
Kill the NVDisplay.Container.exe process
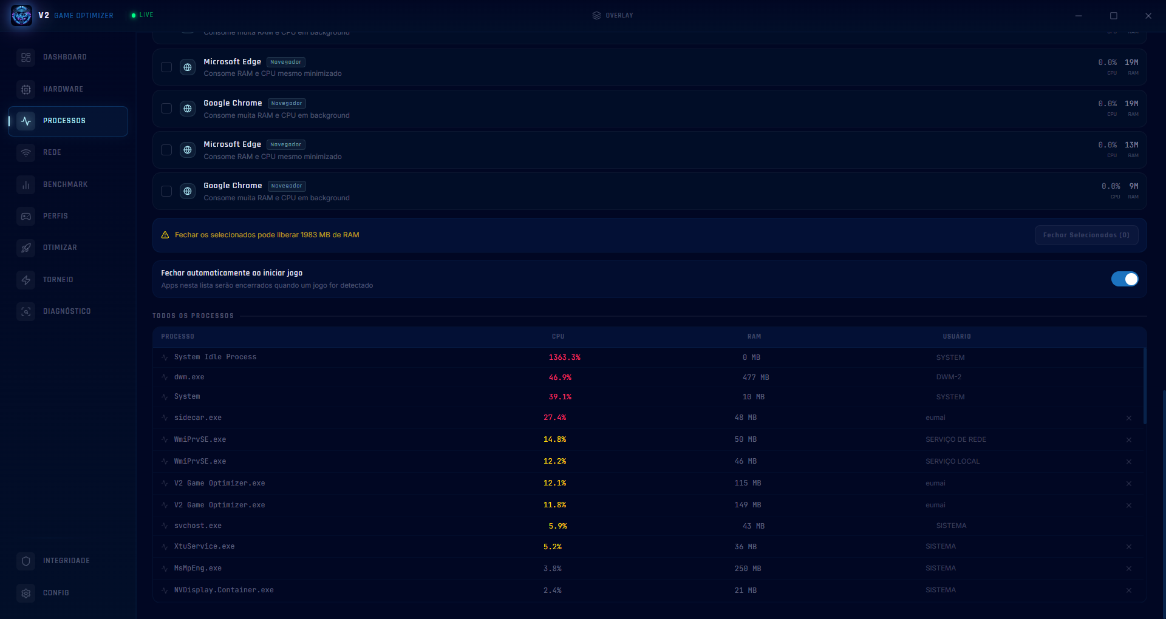1129,590
